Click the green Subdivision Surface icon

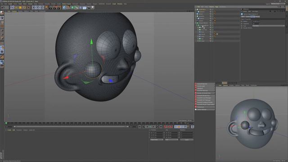coord(72,8)
